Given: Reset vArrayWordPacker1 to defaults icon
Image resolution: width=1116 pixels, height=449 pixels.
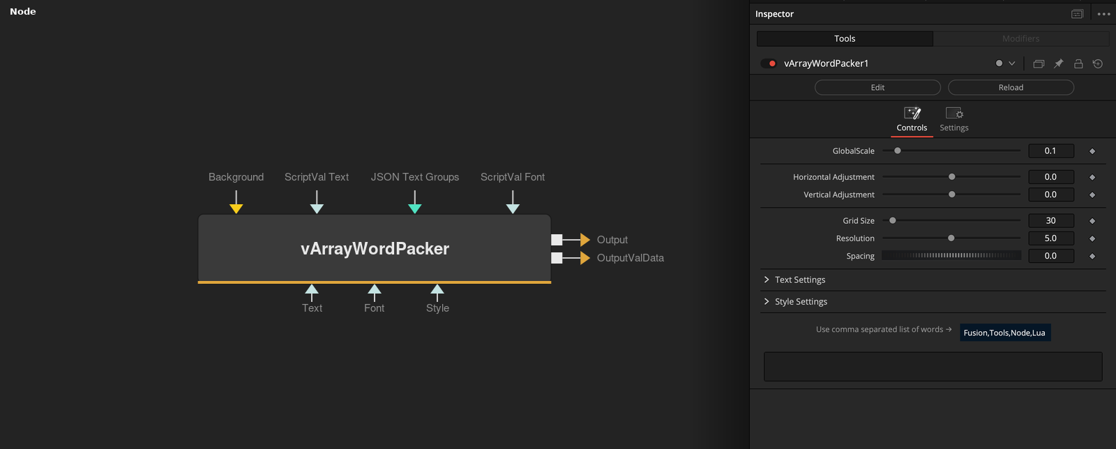Looking at the screenshot, I should pyautogui.click(x=1098, y=63).
